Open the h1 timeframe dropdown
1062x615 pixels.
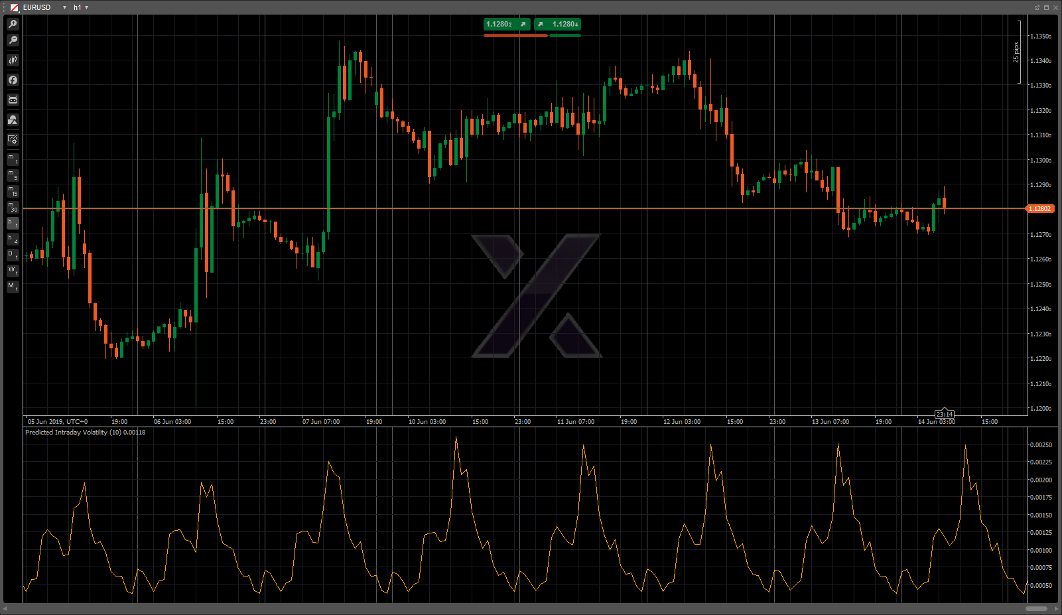(81, 7)
